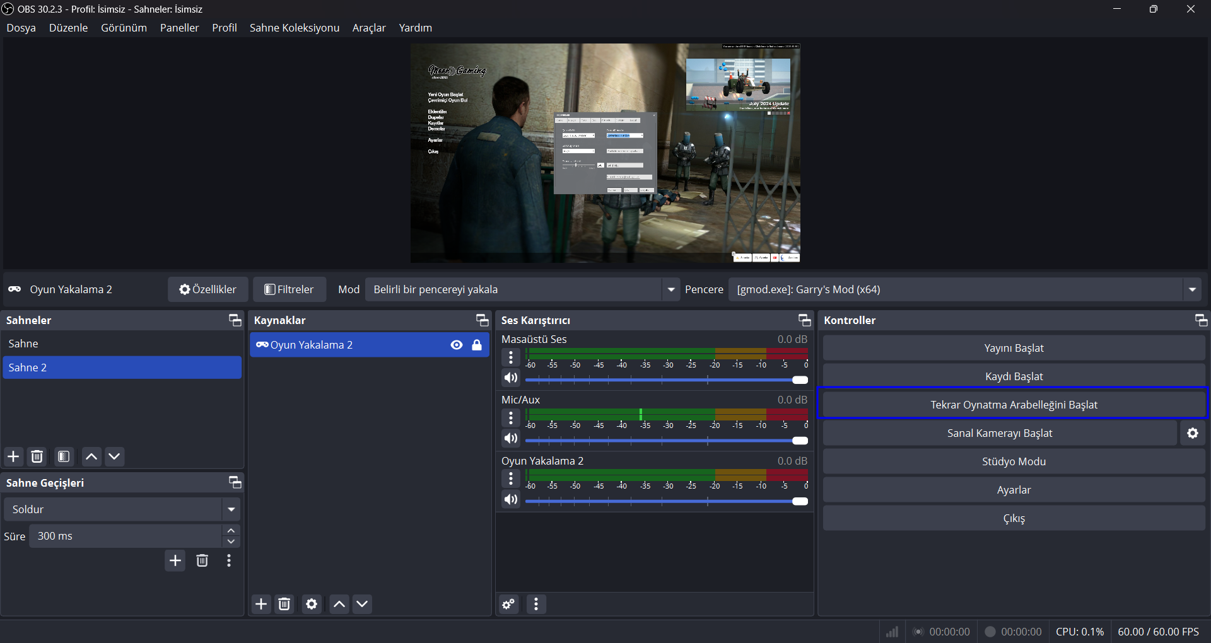Undock the Kaynaklar panel
This screenshot has width=1211, height=643.
point(482,320)
